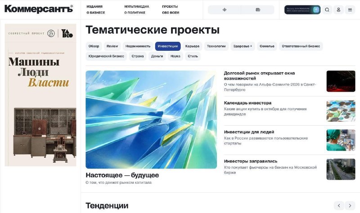This screenshot has height=213, width=360.
Task: Select the Деньги tab
Action: (157, 56)
